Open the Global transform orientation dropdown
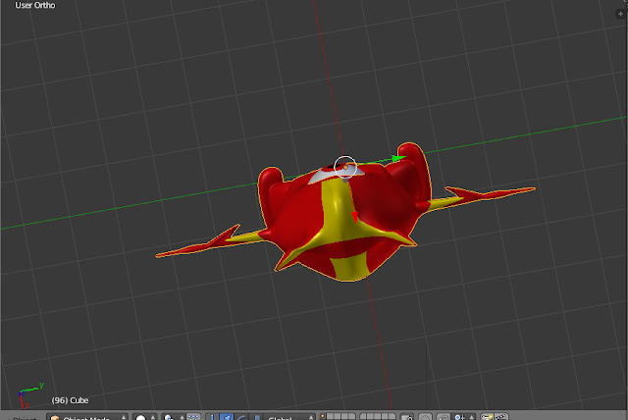 [x=289, y=418]
